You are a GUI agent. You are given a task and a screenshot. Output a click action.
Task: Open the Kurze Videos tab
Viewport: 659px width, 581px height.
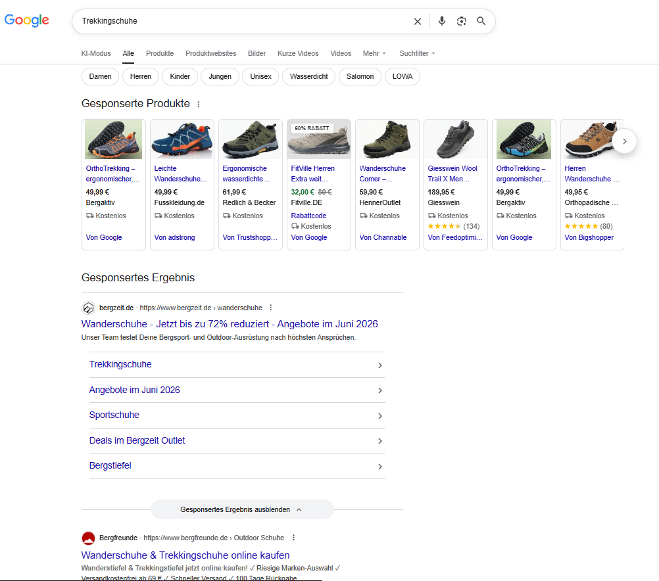click(x=298, y=53)
